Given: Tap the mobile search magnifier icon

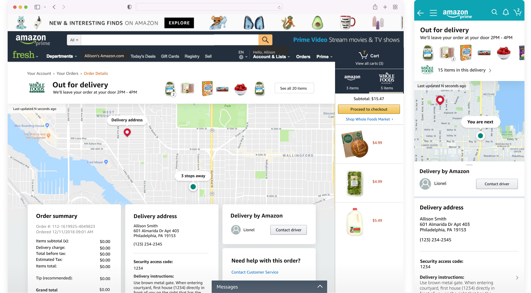Looking at the screenshot, I should 494,12.
